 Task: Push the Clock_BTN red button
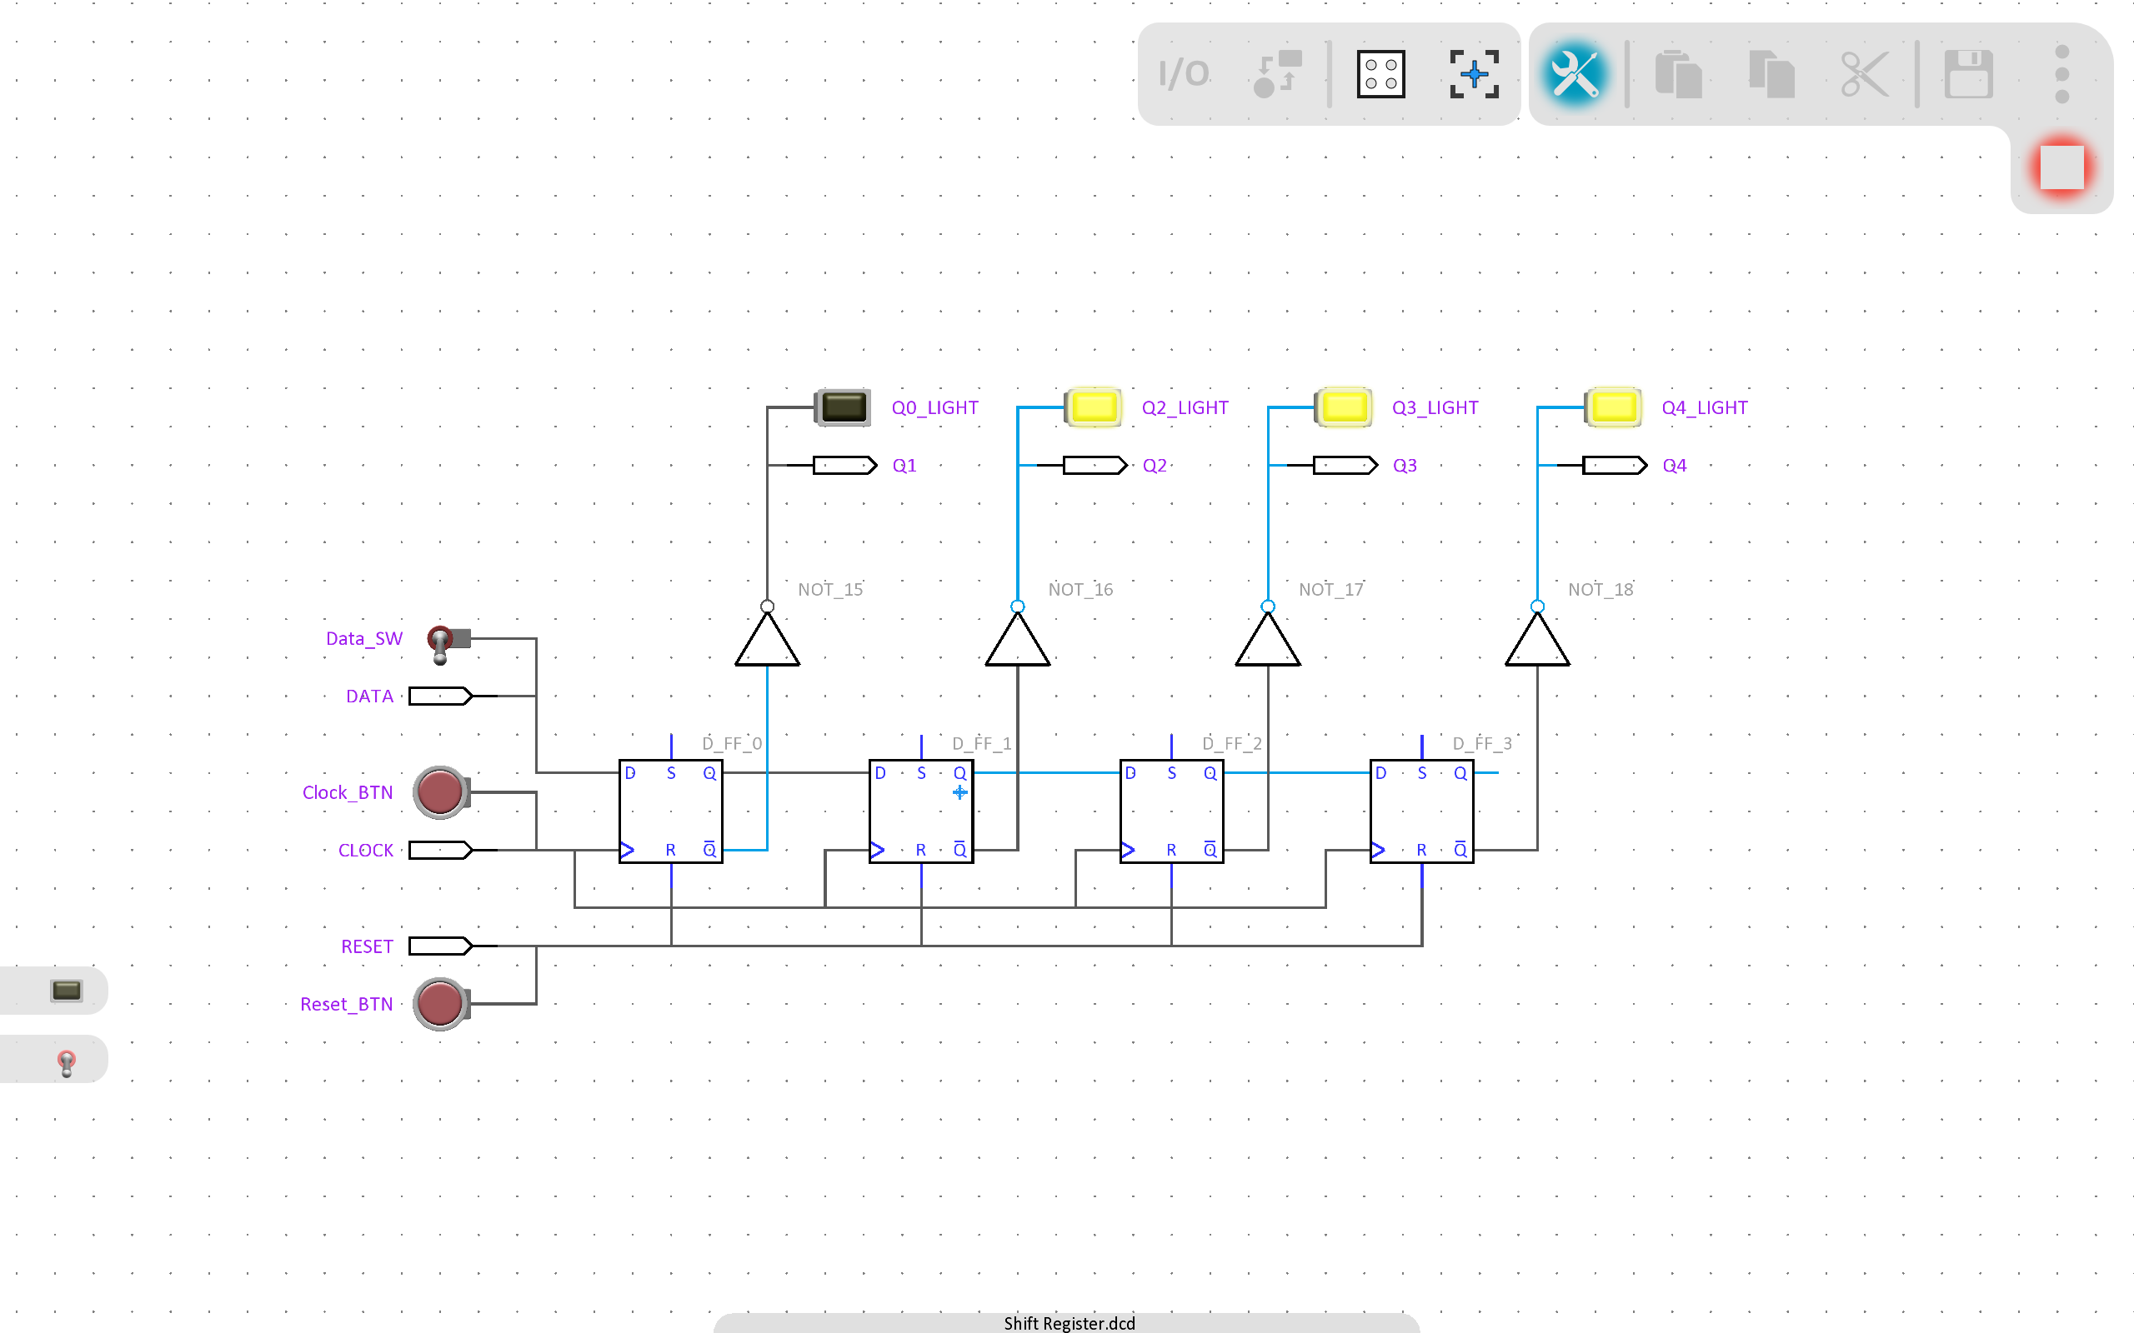pos(440,791)
